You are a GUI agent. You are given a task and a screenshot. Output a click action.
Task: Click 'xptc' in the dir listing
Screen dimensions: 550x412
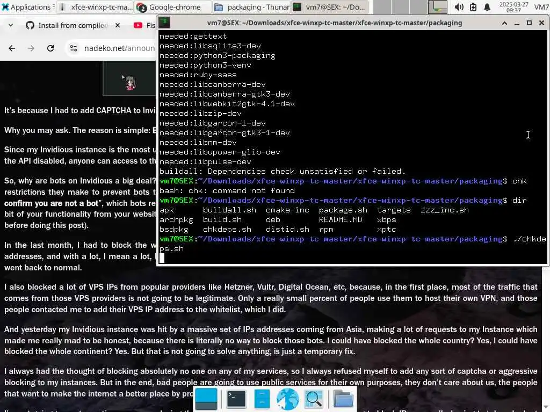click(x=387, y=230)
